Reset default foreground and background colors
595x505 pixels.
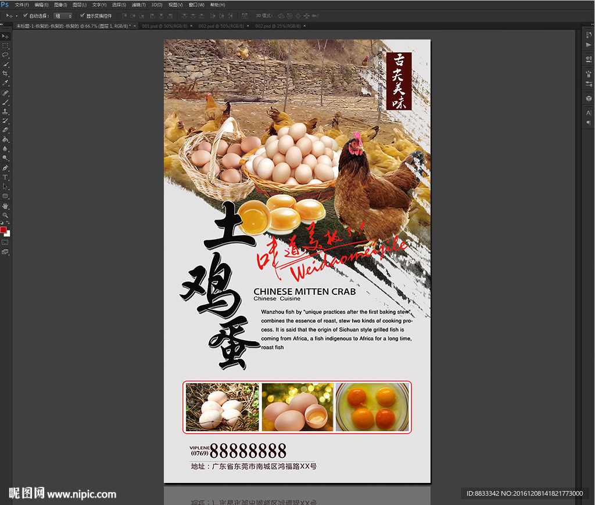(x=2, y=223)
